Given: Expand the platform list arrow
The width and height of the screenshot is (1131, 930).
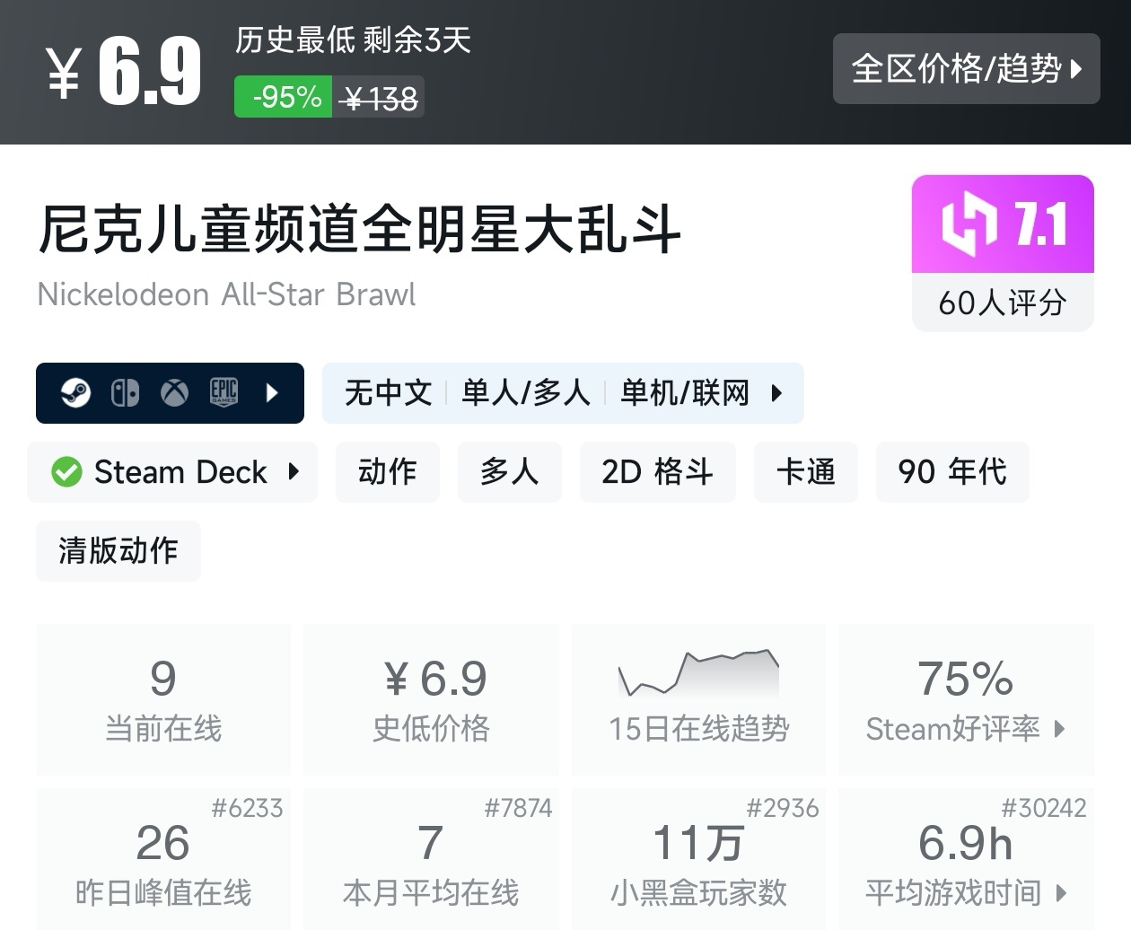Looking at the screenshot, I should tap(273, 392).
